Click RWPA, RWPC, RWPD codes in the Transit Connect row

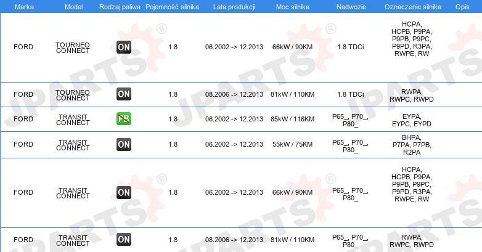[412, 241]
